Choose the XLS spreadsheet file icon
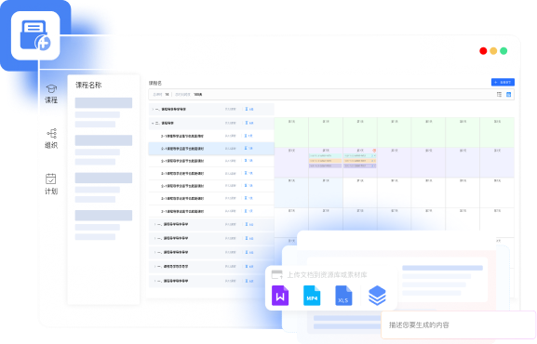537x344 pixels. (343, 296)
